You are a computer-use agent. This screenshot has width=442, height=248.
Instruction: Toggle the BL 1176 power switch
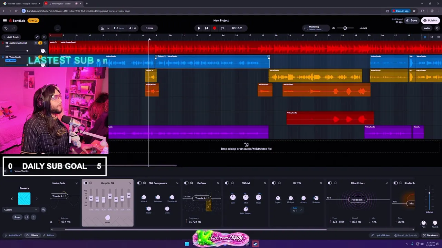(274, 183)
